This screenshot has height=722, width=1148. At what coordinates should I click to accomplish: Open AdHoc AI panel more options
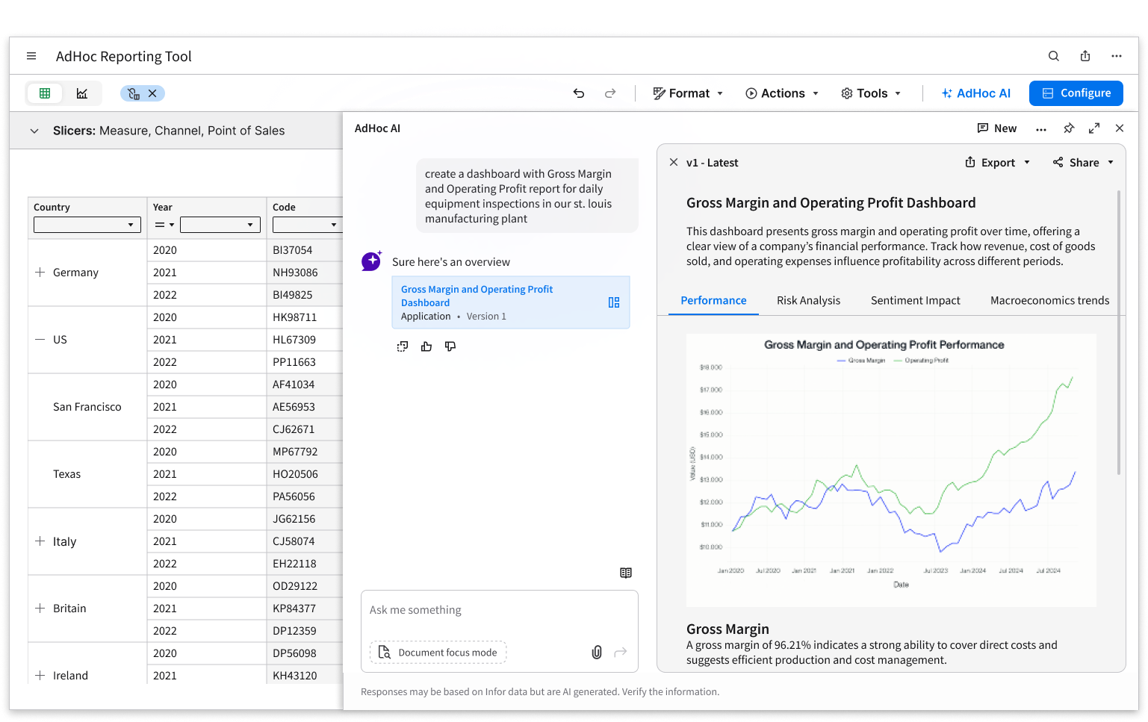coord(1041,129)
